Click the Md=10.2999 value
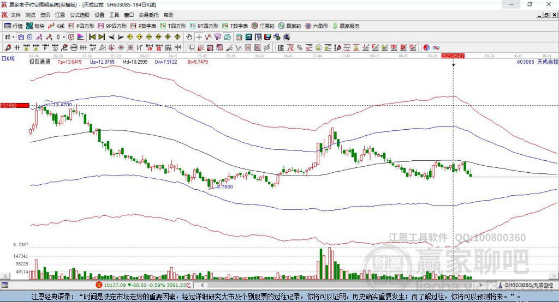The image size is (559, 302). point(135,62)
